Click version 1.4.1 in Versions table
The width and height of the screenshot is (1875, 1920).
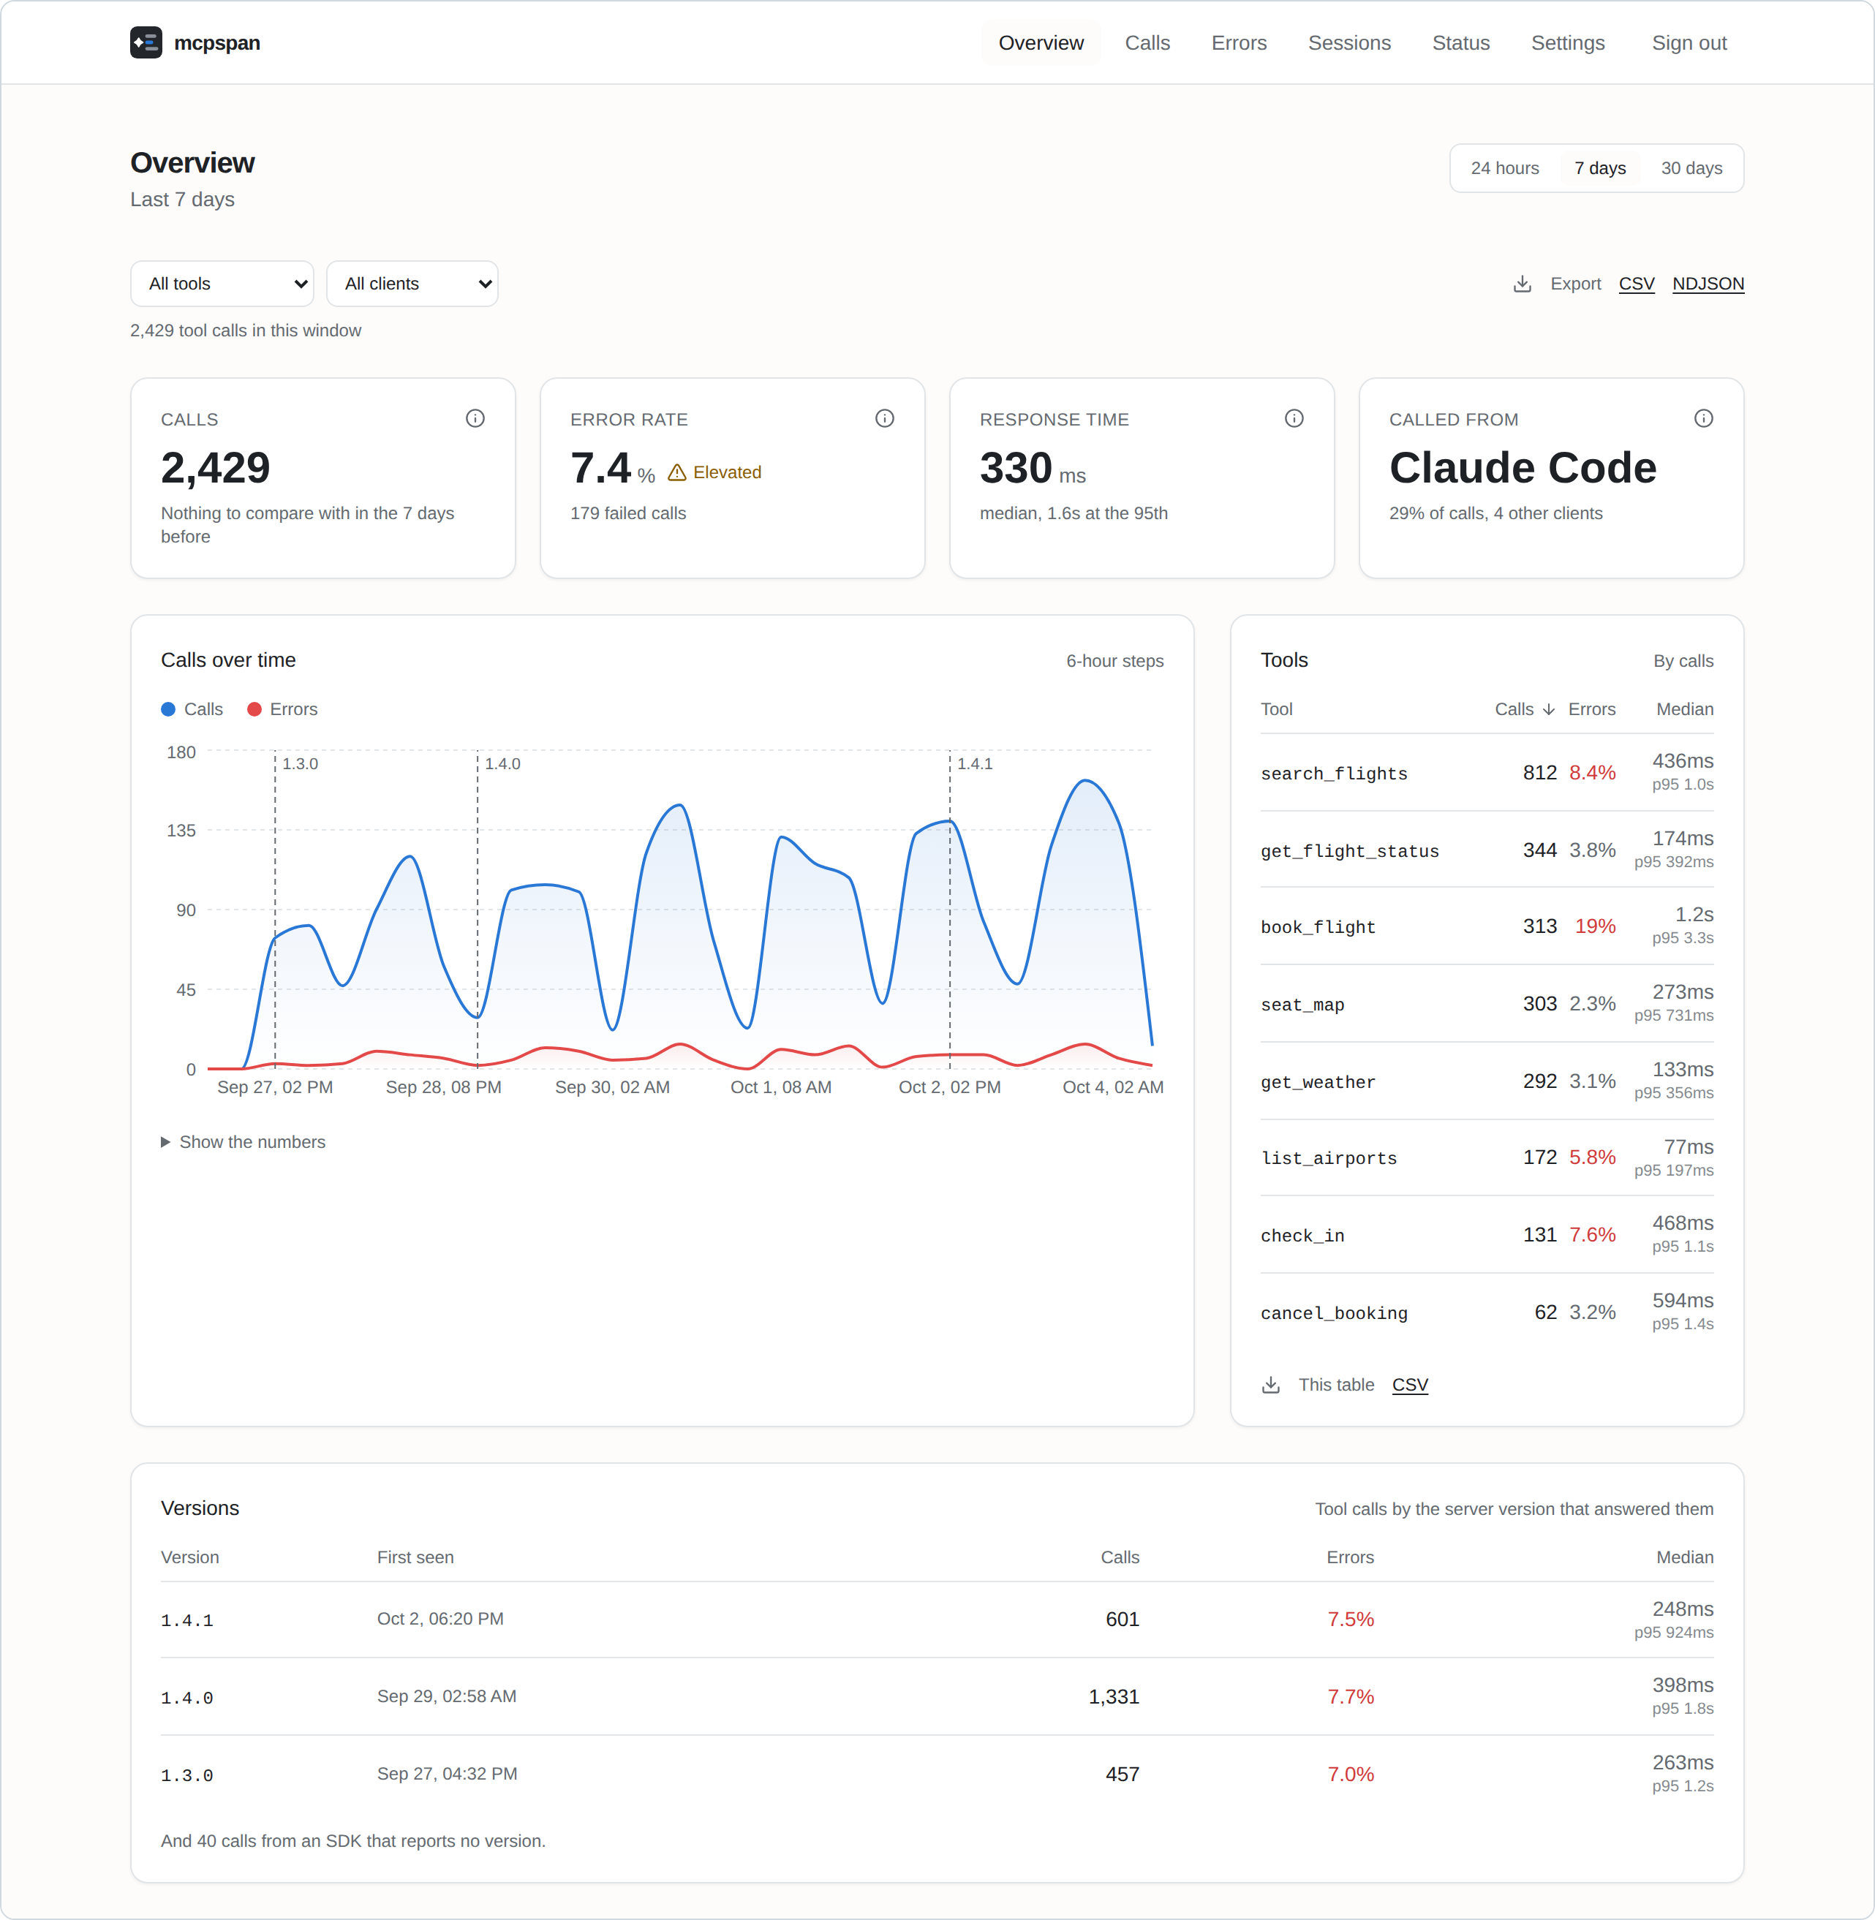coord(187,1619)
